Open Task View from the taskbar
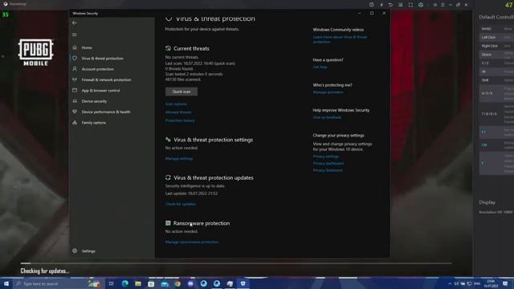The height and width of the screenshot is (289, 514). pos(111,283)
